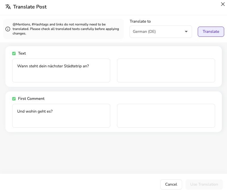The height and width of the screenshot is (193, 227).
Task: Uncheck the Text checkbox
Action: point(14,53)
